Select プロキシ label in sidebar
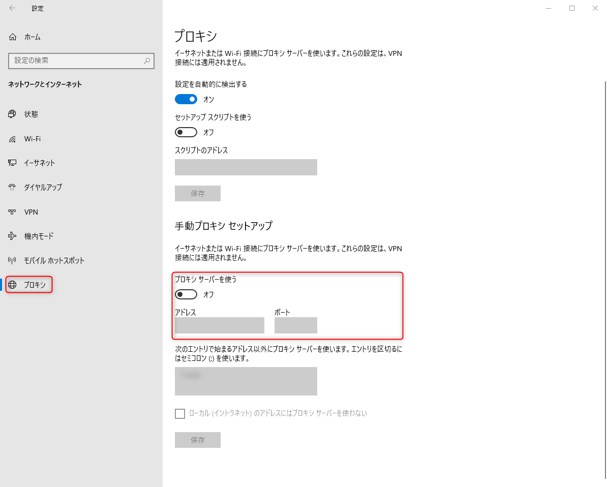 click(35, 285)
